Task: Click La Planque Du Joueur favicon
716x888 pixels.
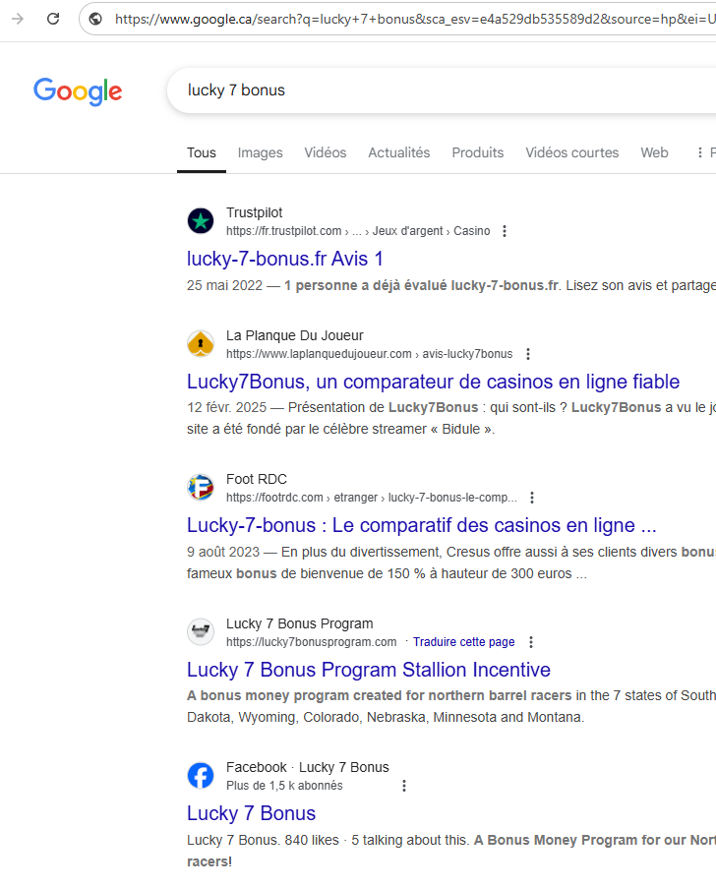Action: [201, 344]
